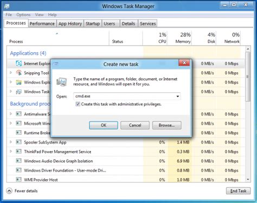Click the Applications (4) group heading
257x203 pixels.
tap(28, 53)
